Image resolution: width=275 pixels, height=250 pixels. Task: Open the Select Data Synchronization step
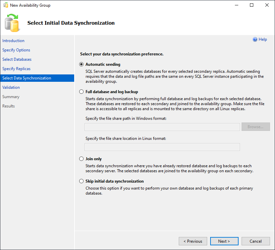(x=27, y=78)
